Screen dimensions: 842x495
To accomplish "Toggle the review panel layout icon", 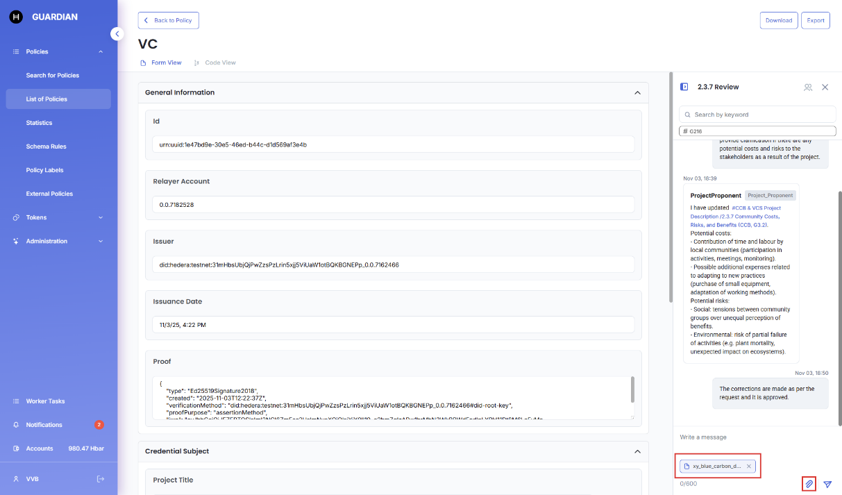I will 684,87.
